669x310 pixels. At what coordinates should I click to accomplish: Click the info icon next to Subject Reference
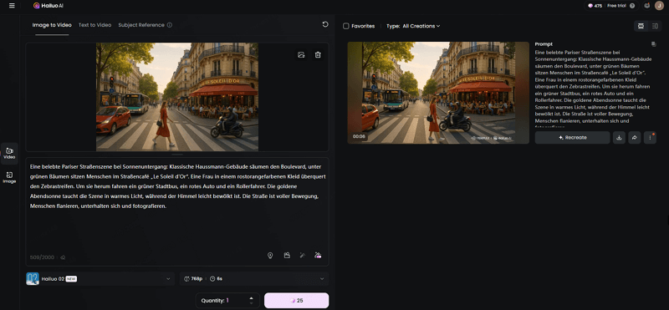pyautogui.click(x=170, y=25)
